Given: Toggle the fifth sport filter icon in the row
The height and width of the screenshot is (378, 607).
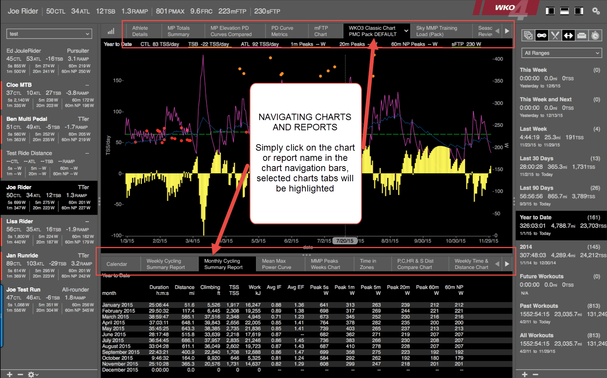Looking at the screenshot, I should [582, 35].
